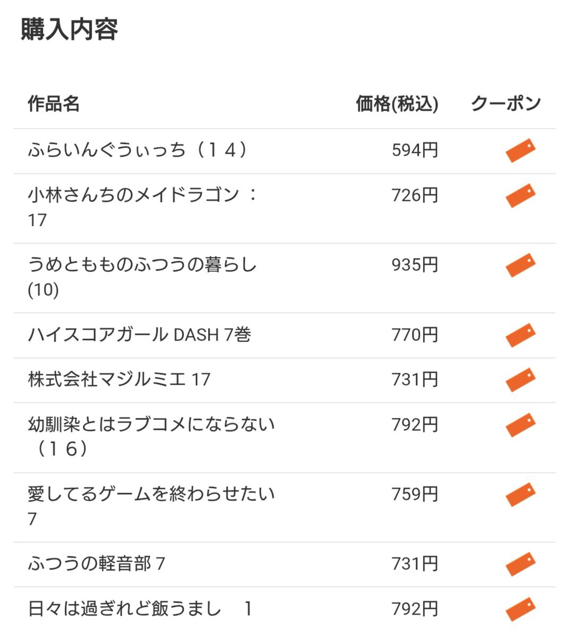Click the coupon tag for 愛してるゲームを終わらせたい 7
The height and width of the screenshot is (637, 569).
[520, 494]
